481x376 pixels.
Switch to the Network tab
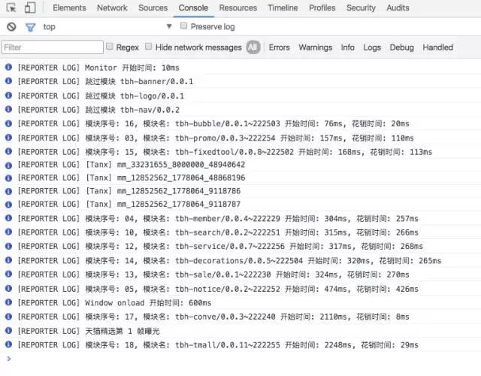point(112,8)
